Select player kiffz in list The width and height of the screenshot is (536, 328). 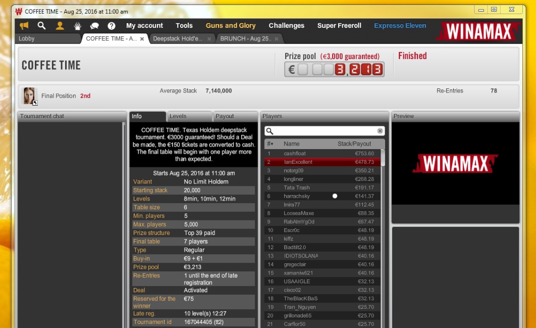pos(323,239)
